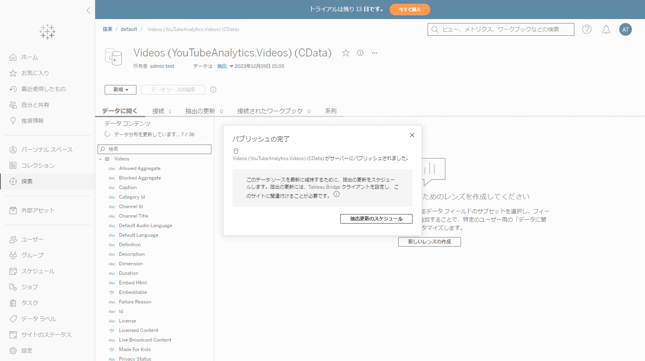
Task: Click the タスク clipboard icon
Action: pyautogui.click(x=13, y=303)
